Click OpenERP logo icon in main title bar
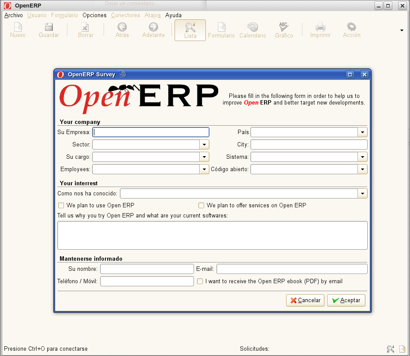Image resolution: width=410 pixels, height=356 pixels. coord(7,5)
